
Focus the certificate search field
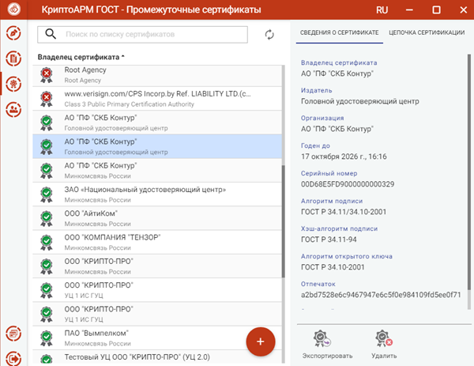point(142,35)
